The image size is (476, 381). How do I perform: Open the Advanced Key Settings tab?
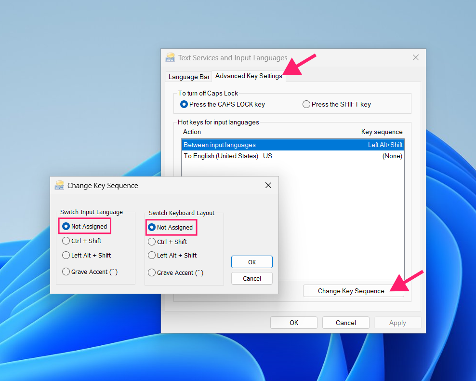click(x=249, y=76)
